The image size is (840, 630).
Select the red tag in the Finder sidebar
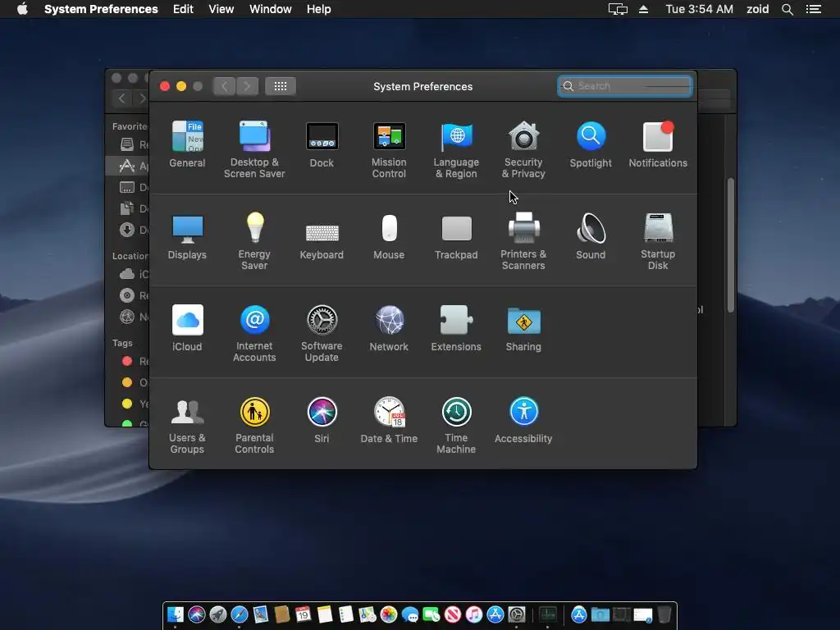(x=127, y=361)
